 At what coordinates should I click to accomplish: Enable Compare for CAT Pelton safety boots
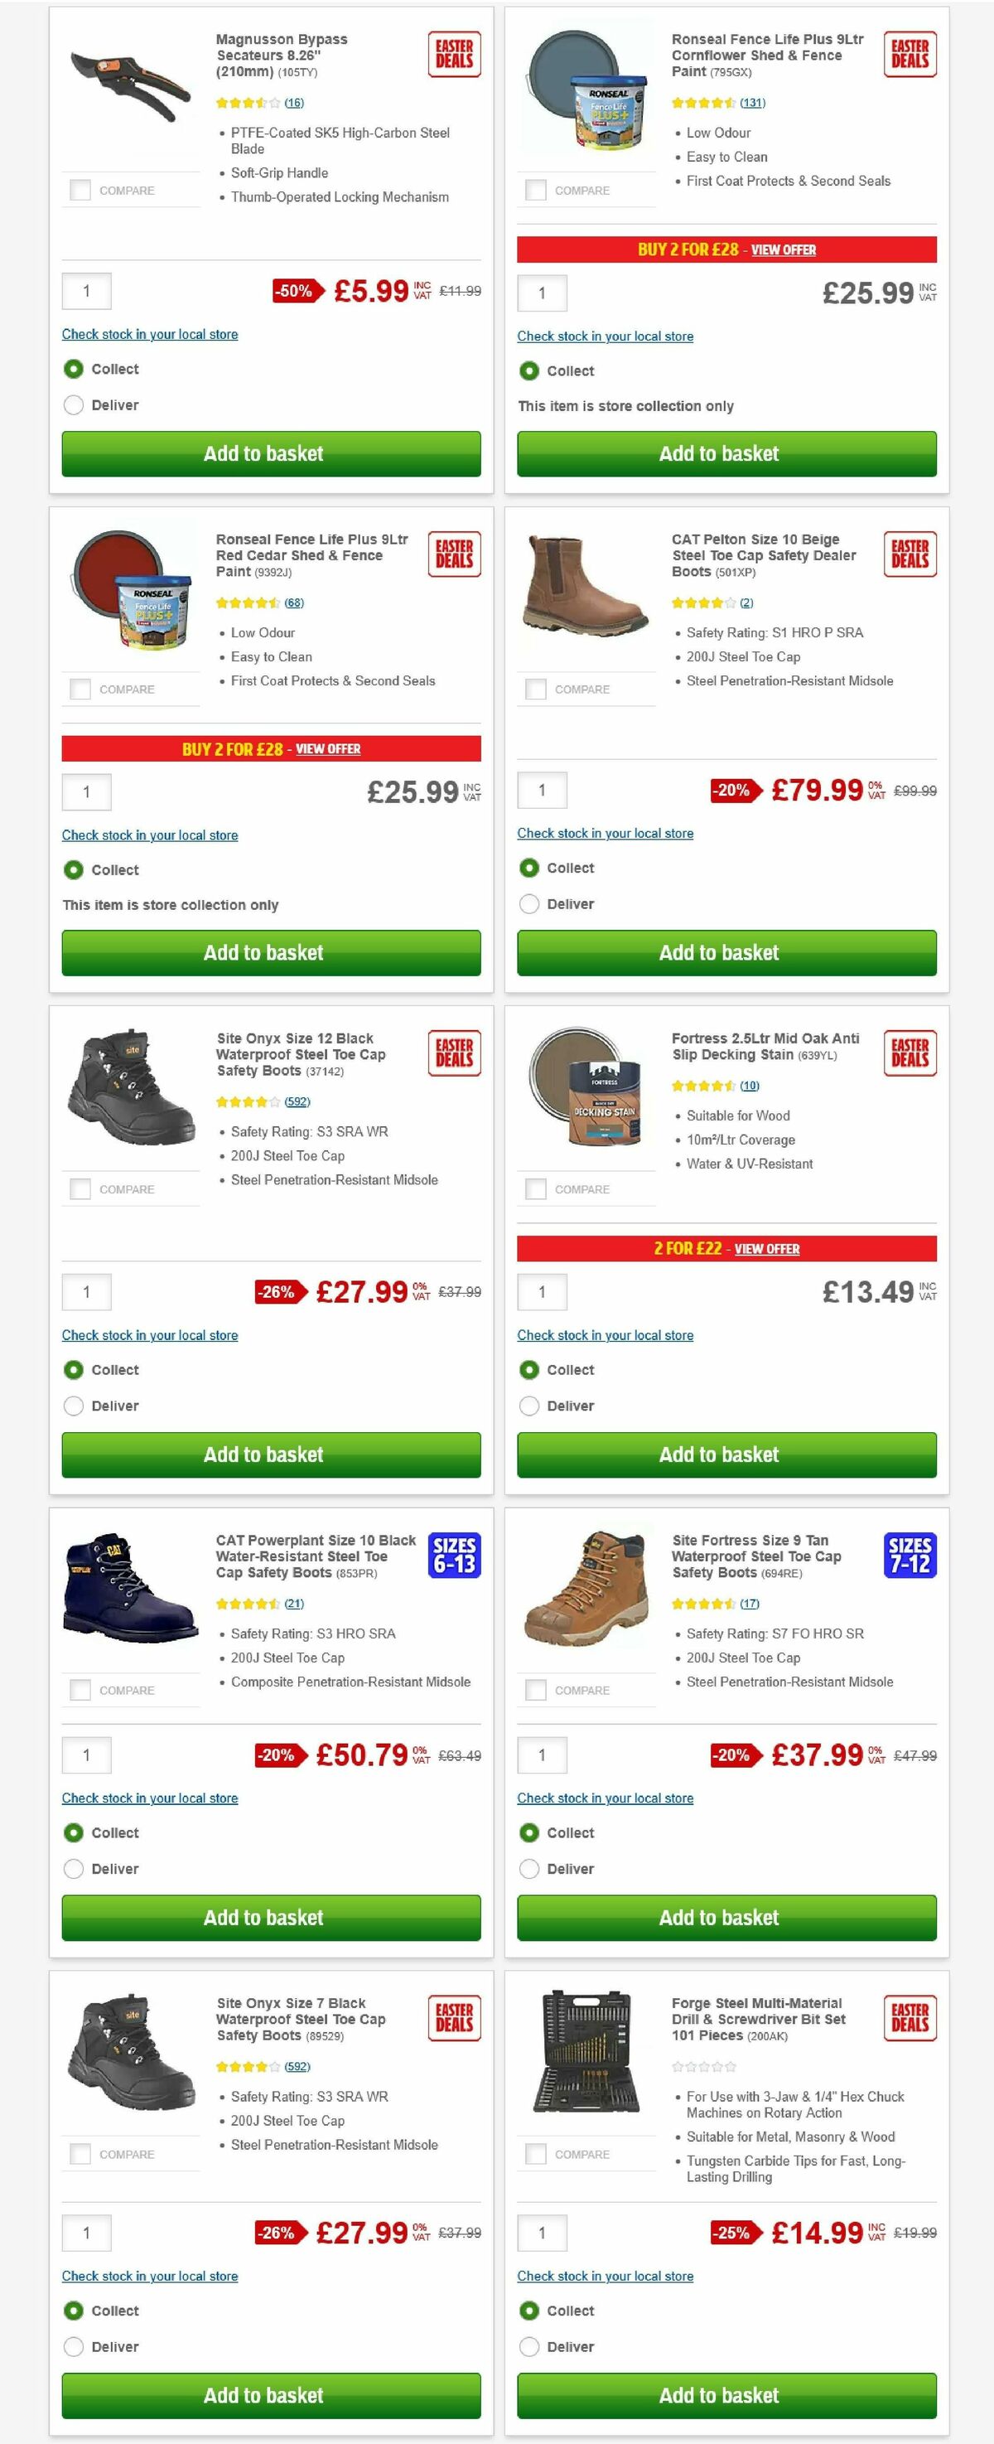(x=535, y=689)
